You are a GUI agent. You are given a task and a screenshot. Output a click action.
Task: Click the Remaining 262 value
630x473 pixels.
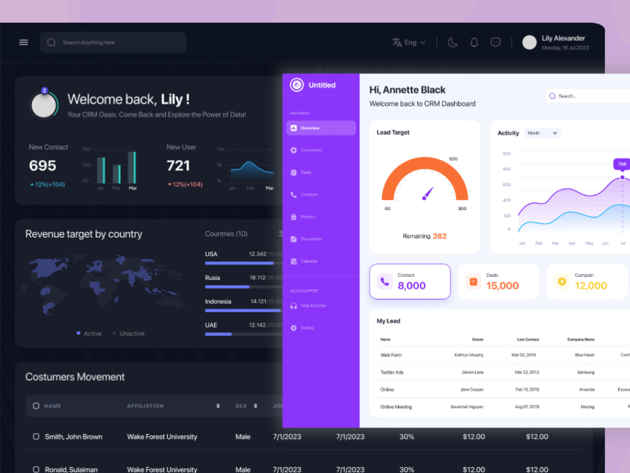[440, 236]
